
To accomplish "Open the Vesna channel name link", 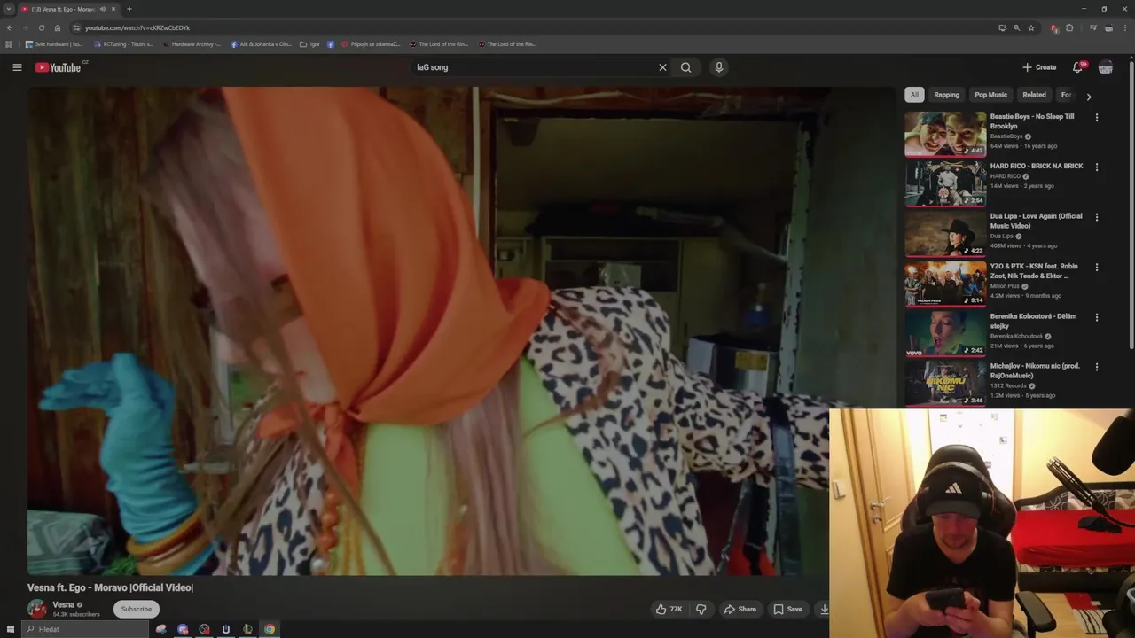I will [x=64, y=604].
